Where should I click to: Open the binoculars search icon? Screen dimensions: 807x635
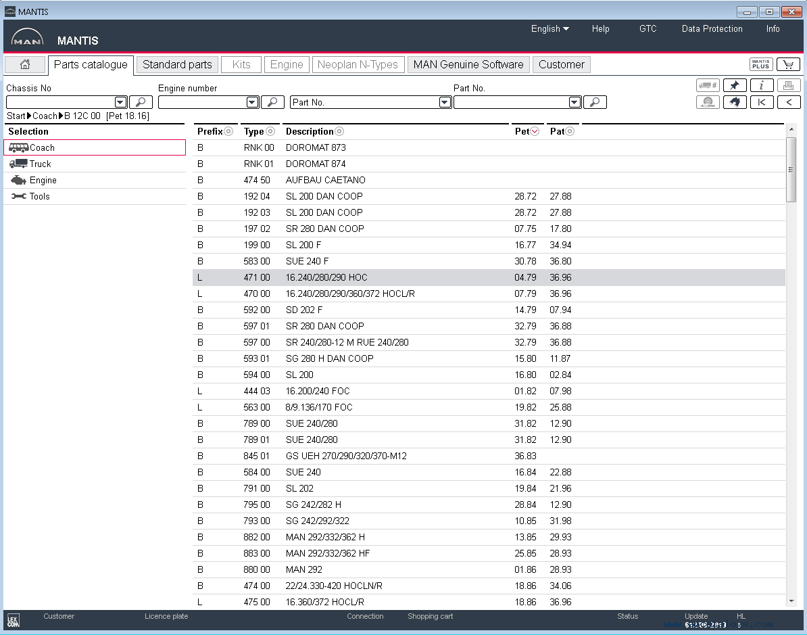pos(735,102)
